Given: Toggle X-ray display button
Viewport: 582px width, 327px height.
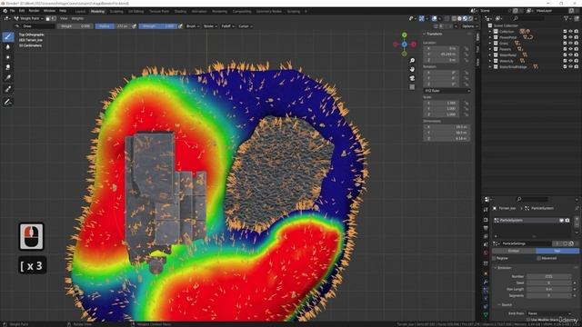Looking at the screenshot, I should tap(447, 18).
